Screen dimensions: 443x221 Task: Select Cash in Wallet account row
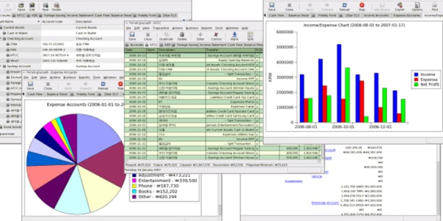click(62, 33)
